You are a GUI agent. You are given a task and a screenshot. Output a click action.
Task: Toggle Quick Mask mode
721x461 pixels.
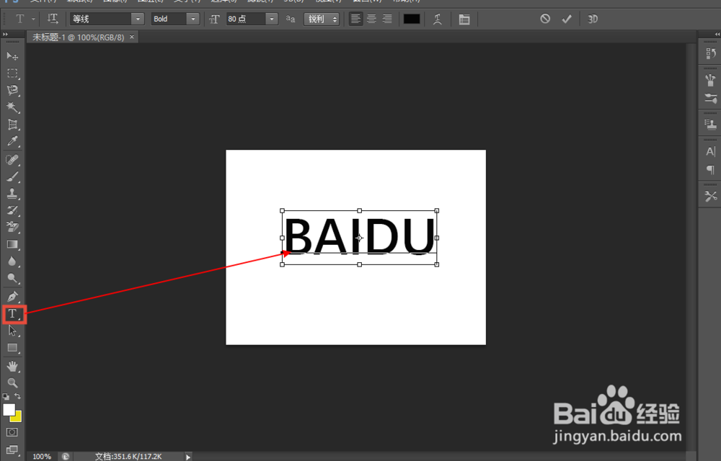12,432
